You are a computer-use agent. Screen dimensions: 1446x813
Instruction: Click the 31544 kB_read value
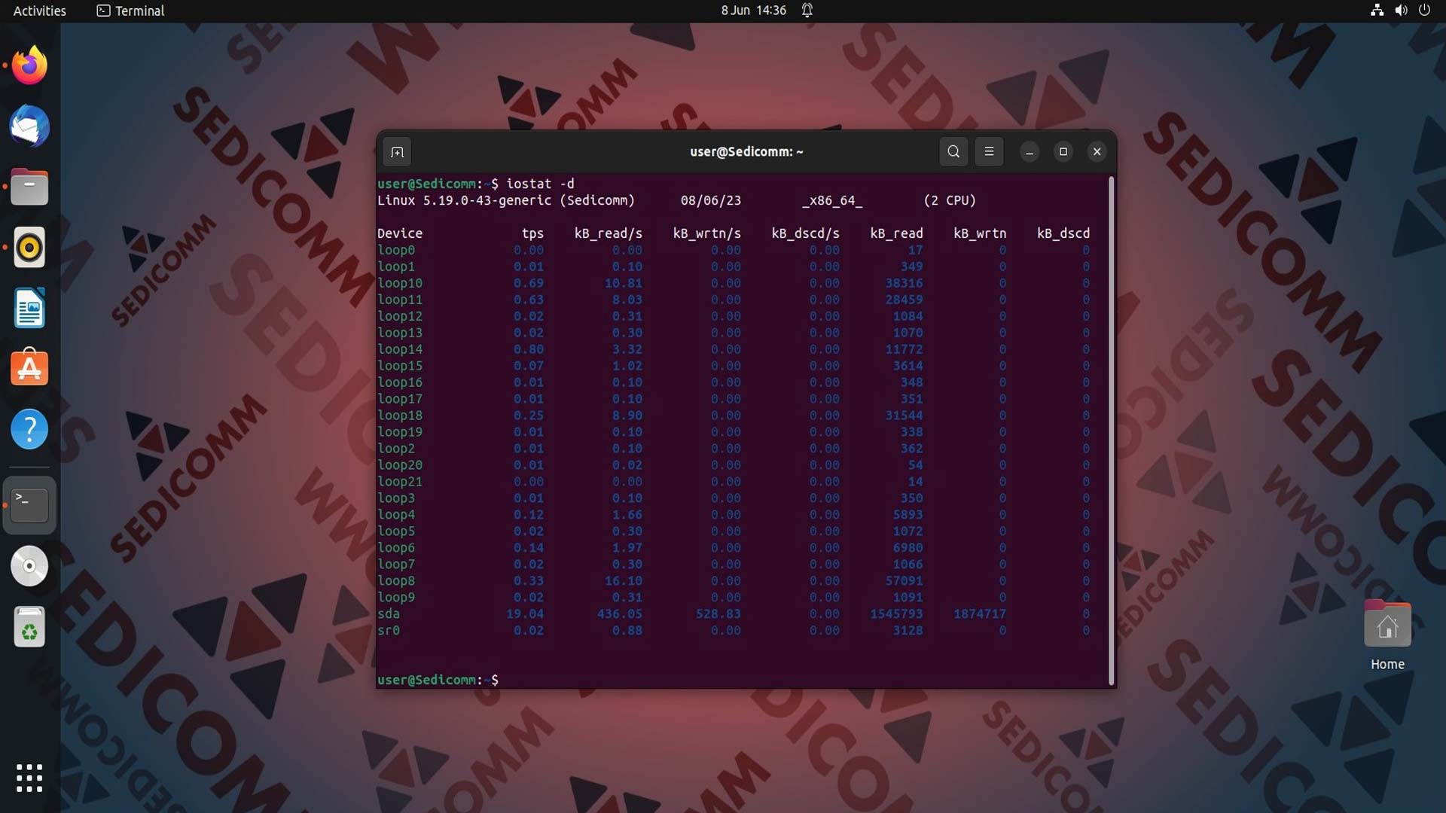(904, 416)
